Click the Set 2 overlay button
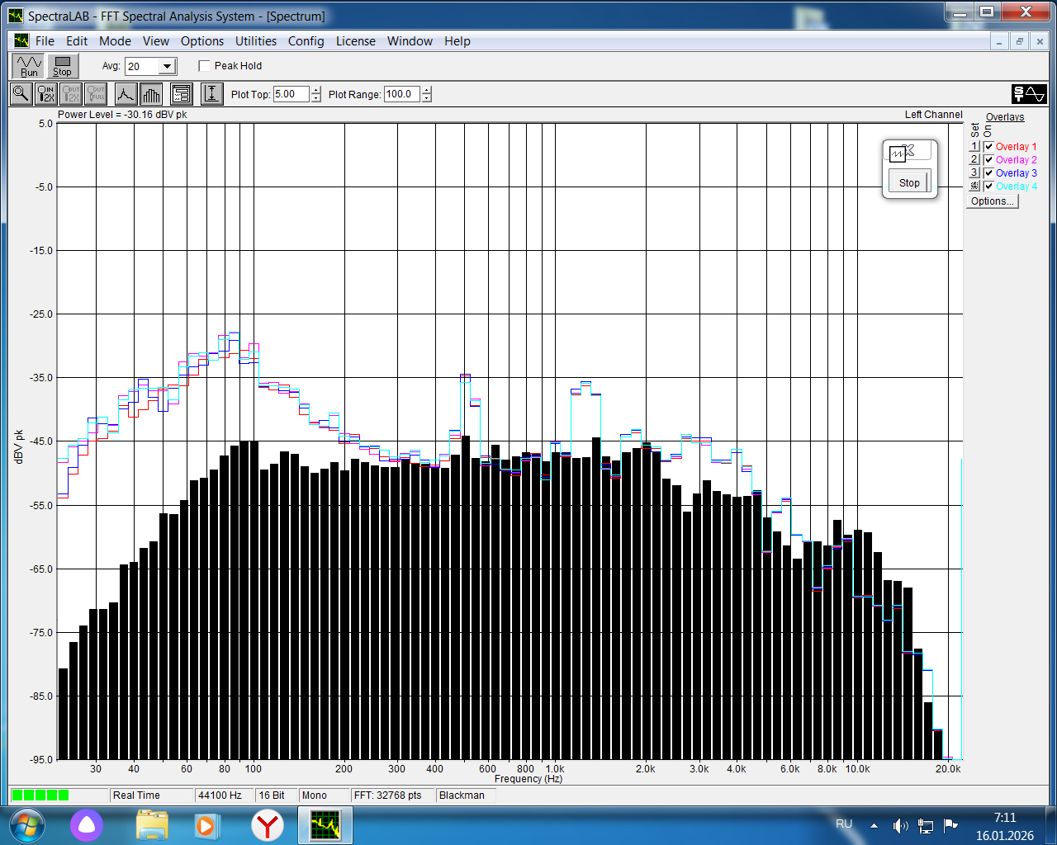Viewport: 1057px width, 845px height. (974, 160)
